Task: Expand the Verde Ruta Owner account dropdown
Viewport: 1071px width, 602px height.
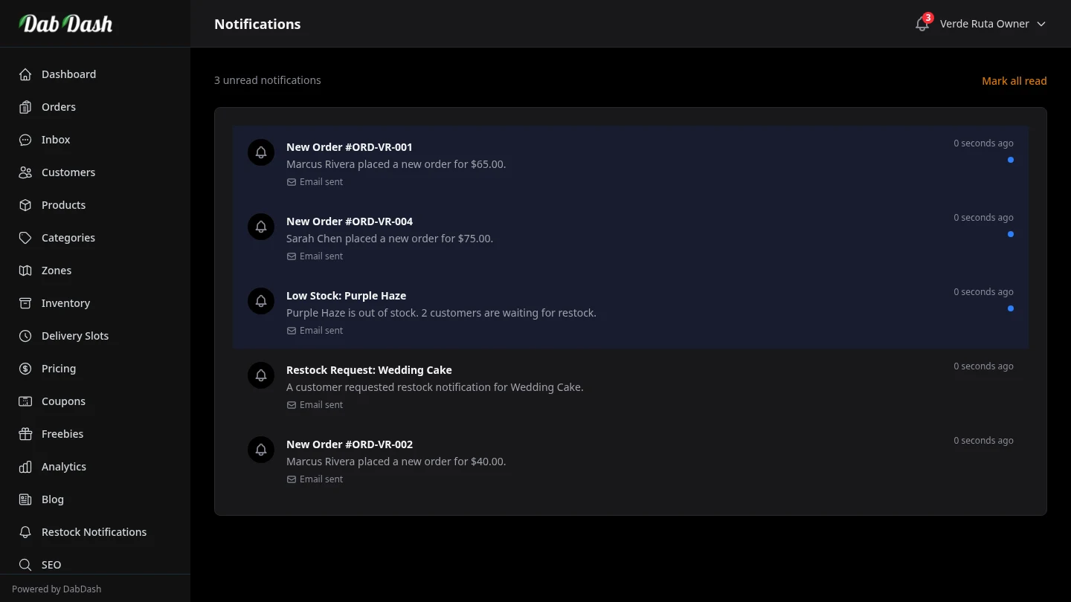Action: click(1041, 24)
